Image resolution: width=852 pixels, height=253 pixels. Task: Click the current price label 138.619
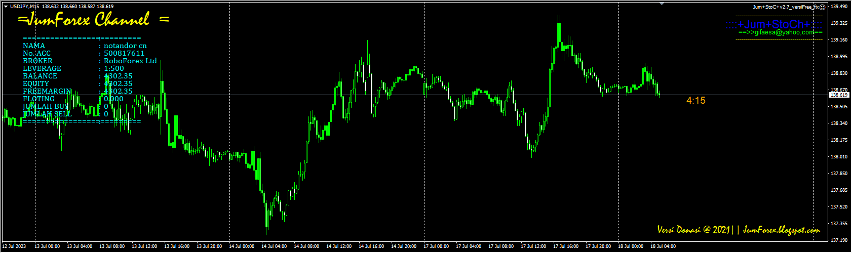pyautogui.click(x=839, y=95)
